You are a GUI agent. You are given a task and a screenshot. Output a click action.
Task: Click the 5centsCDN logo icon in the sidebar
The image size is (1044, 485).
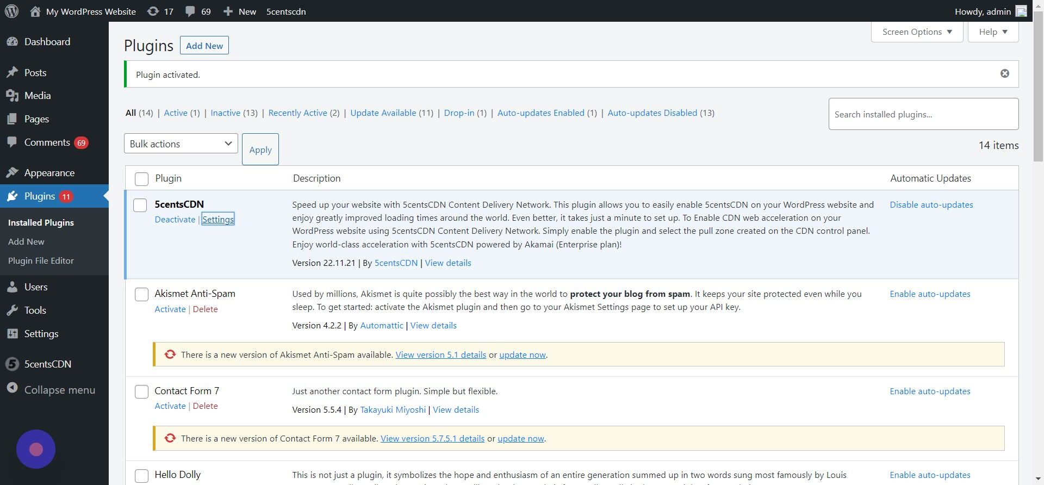(x=13, y=364)
